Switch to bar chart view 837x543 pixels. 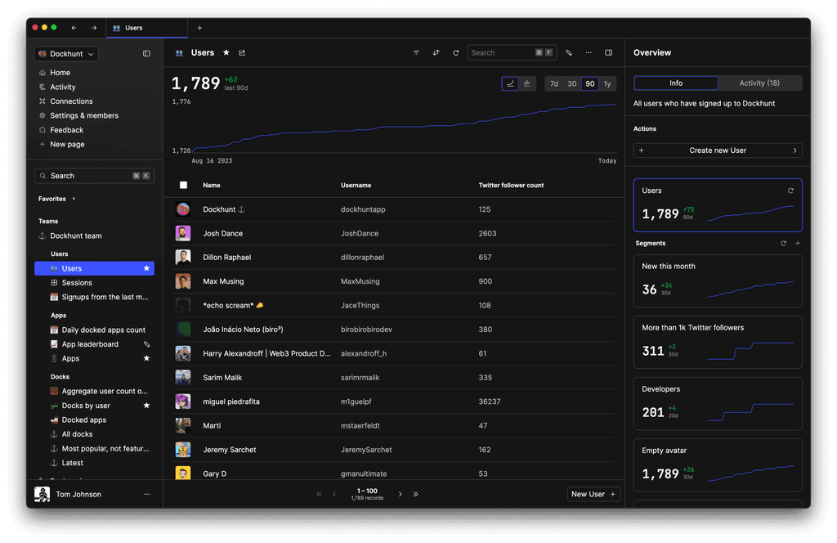click(527, 83)
